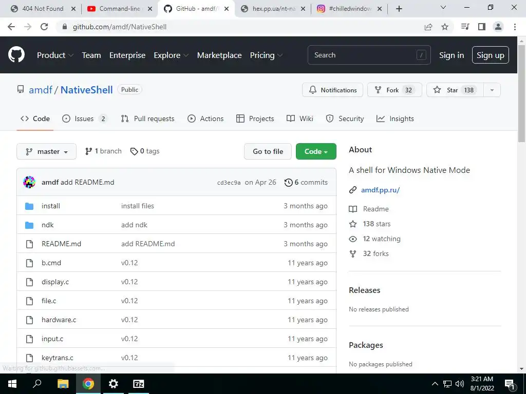Select the Wiki tab

click(x=300, y=119)
